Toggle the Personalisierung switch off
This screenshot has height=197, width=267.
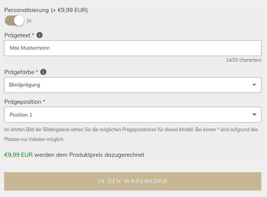(x=14, y=21)
